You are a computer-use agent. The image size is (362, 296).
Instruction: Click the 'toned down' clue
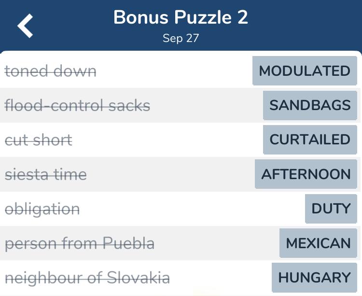(x=51, y=71)
